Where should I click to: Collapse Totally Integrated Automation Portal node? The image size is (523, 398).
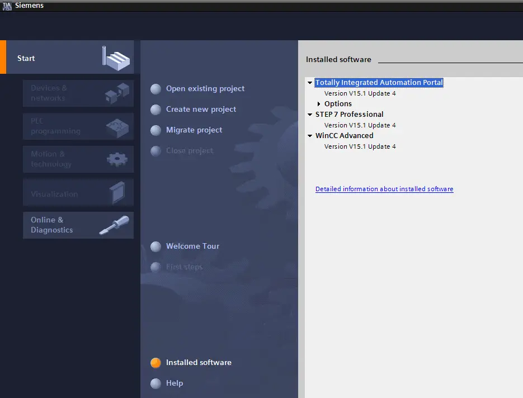[310, 83]
